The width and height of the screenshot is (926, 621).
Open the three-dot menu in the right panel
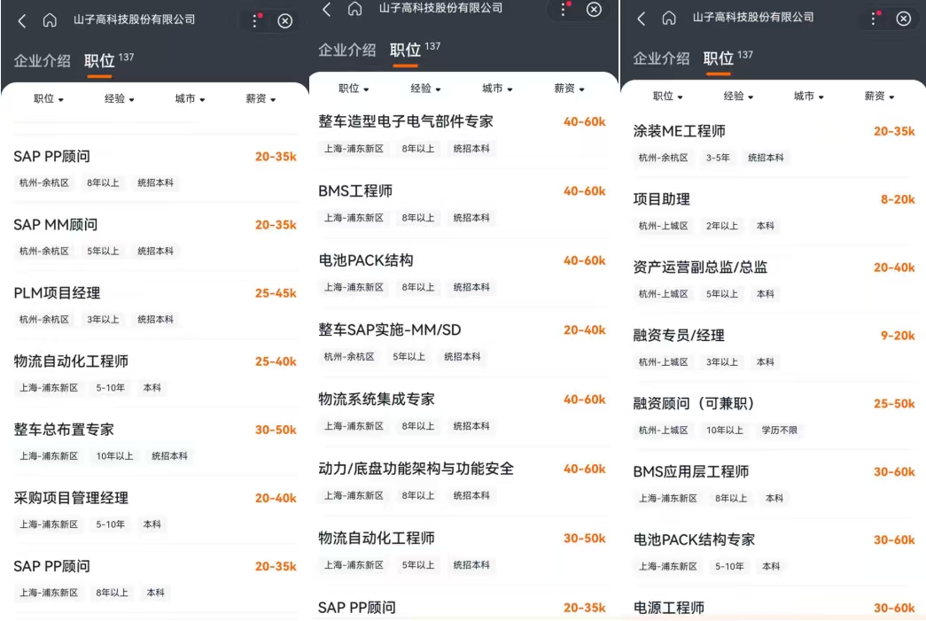click(x=874, y=19)
